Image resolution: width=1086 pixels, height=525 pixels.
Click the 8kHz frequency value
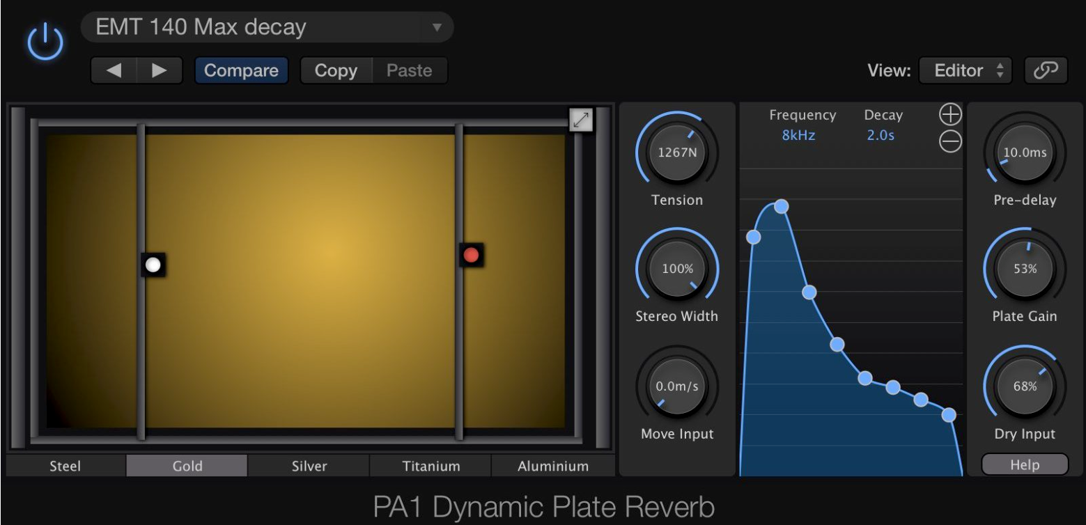pyautogui.click(x=798, y=136)
